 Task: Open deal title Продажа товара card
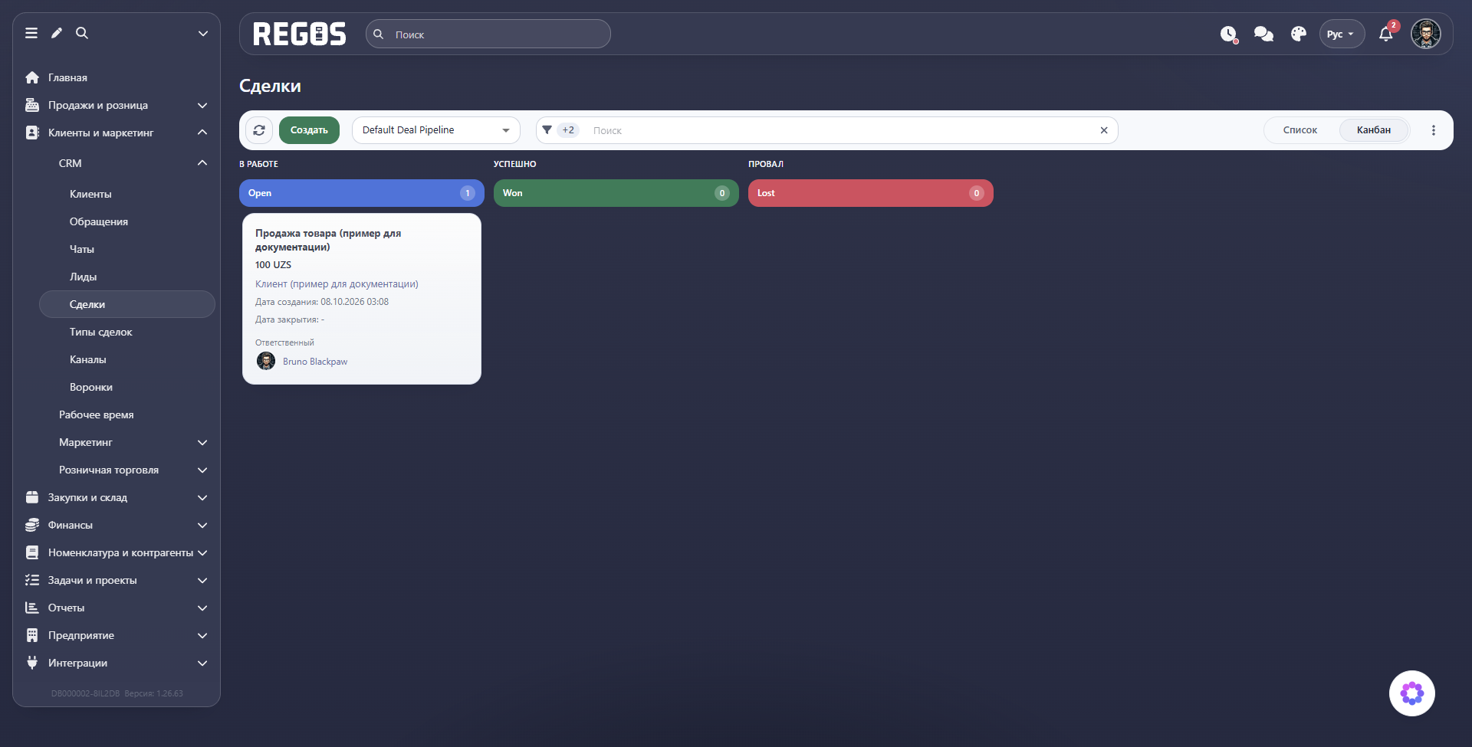328,240
